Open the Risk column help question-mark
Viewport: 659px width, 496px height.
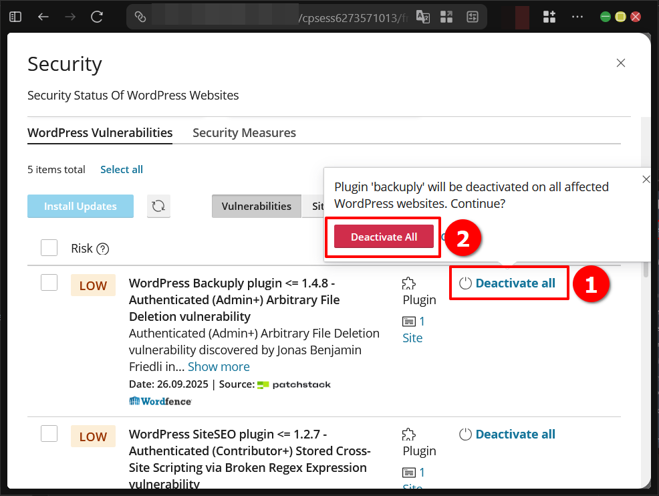tap(102, 249)
